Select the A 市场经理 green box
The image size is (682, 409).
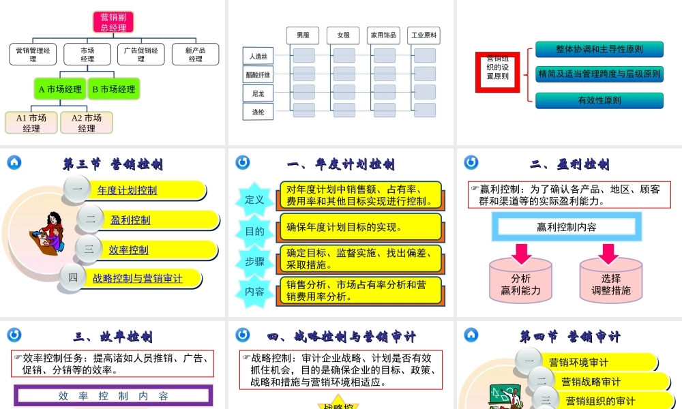(x=59, y=88)
